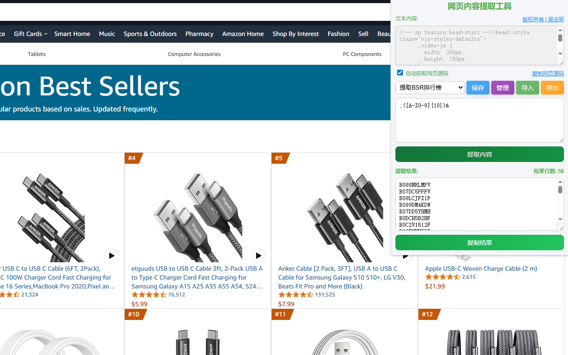568x355 pixels.
Task: Click scroll-down arrow in source text box
Action: coord(560,54)
